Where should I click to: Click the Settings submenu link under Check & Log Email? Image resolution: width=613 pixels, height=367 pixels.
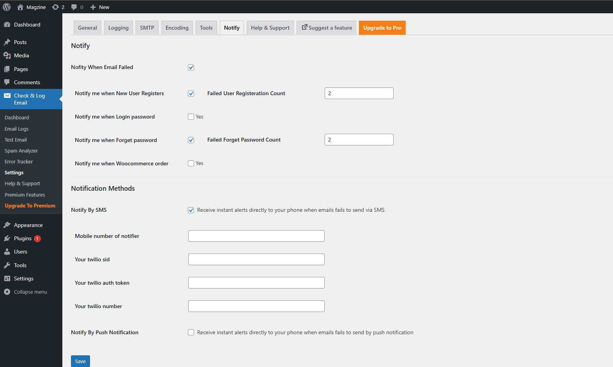pyautogui.click(x=14, y=172)
